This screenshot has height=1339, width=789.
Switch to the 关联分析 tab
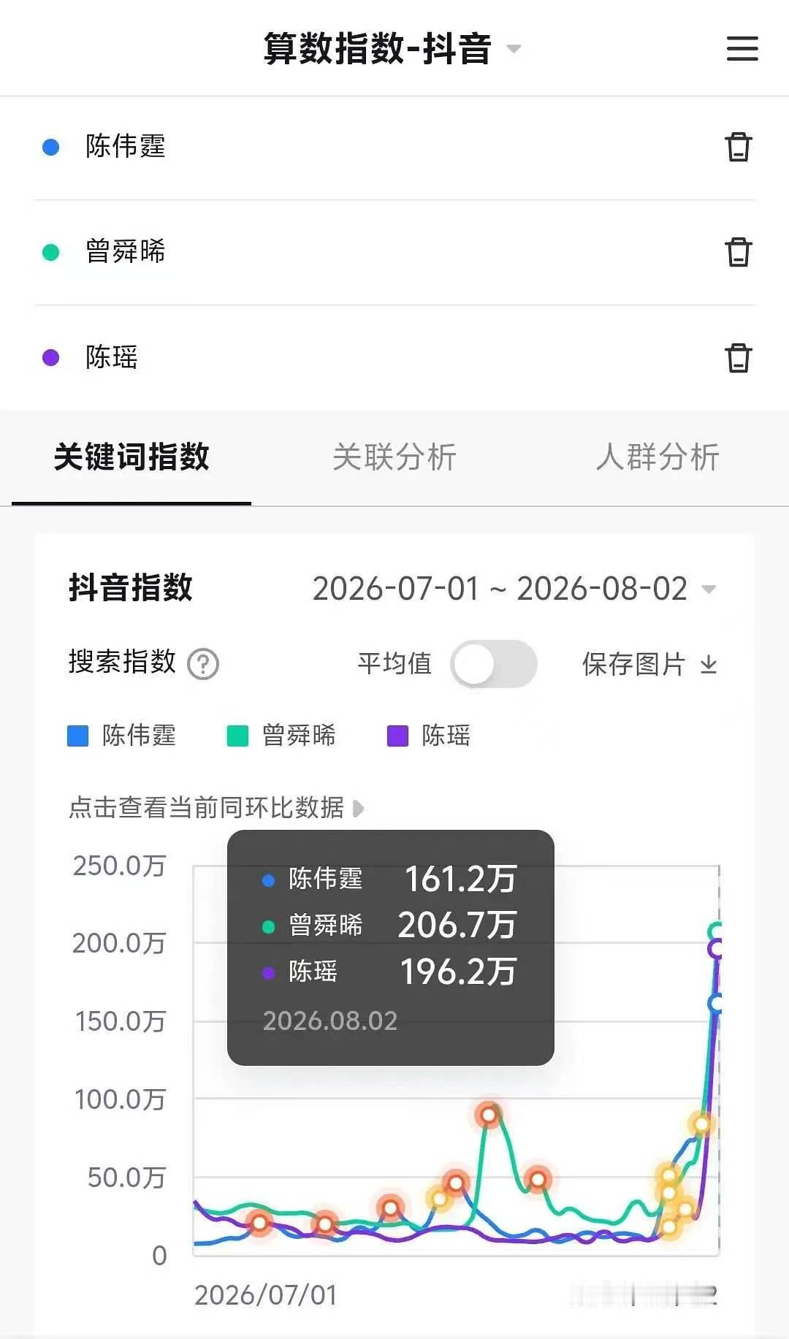394,457
